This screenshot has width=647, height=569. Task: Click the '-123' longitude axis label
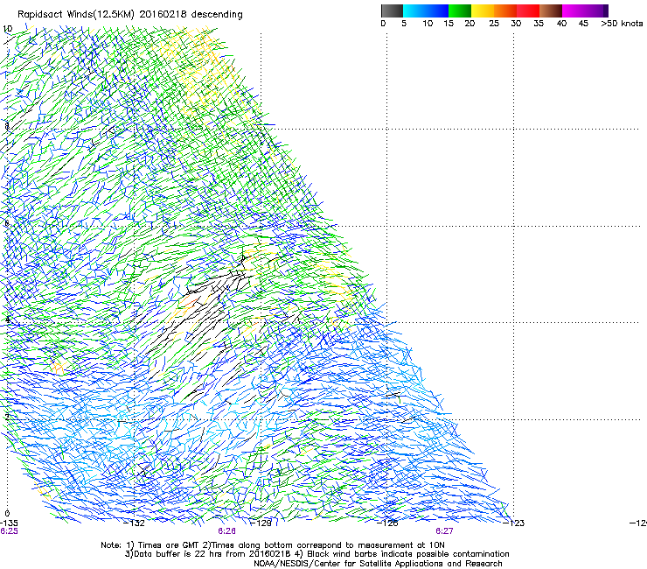(x=514, y=523)
